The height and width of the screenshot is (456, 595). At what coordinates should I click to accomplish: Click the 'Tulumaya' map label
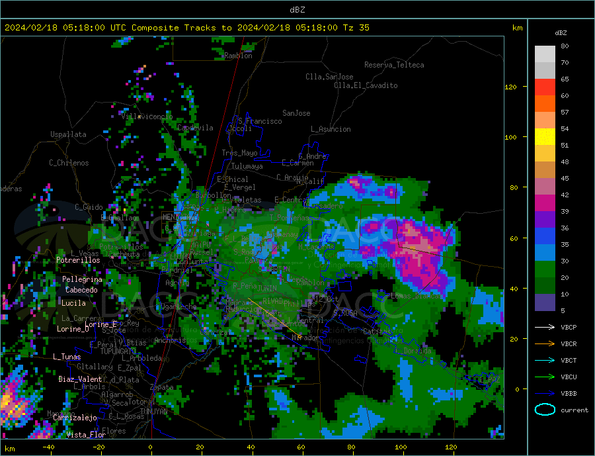click(x=247, y=166)
